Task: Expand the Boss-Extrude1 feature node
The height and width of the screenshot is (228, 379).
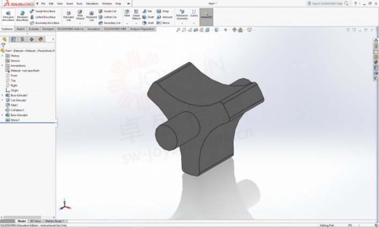Action: pyautogui.click(x=2, y=95)
